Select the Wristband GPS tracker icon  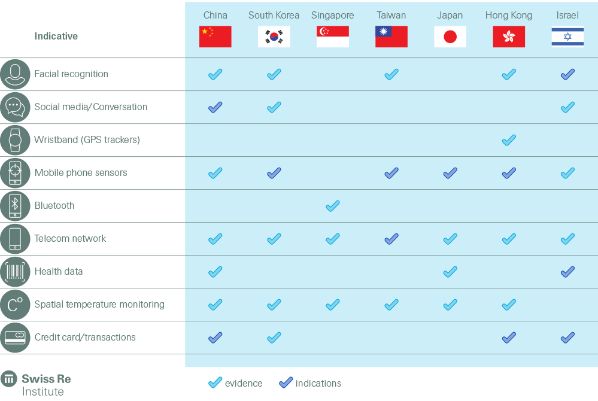pos(15,140)
